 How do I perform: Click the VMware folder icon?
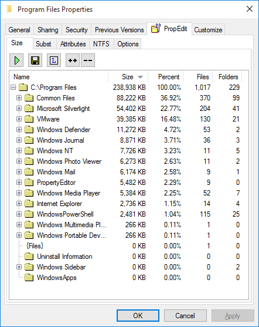(29, 119)
